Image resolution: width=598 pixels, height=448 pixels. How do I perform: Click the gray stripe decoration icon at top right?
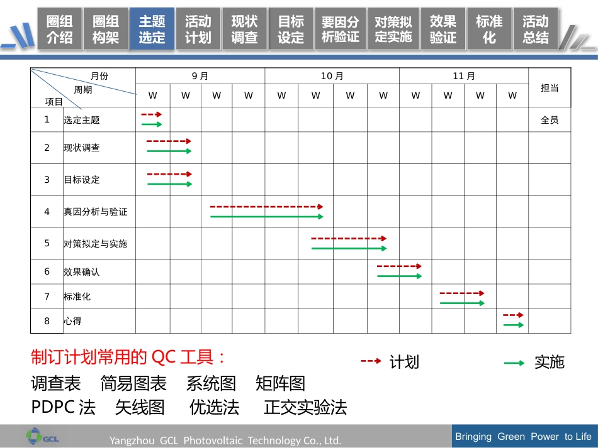click(x=578, y=37)
